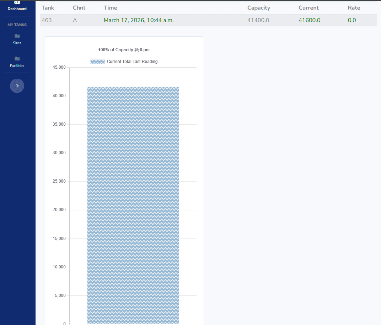Click the Dashboard text label

pyautogui.click(x=17, y=9)
